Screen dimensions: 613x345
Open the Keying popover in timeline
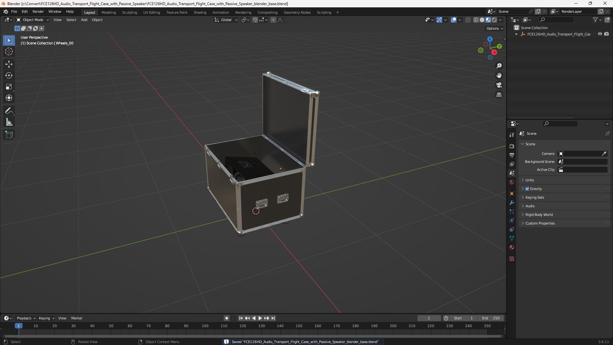coord(47,318)
